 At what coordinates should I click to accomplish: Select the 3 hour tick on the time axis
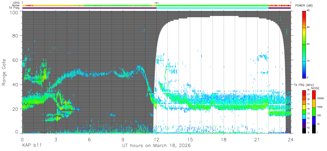coord(56,140)
